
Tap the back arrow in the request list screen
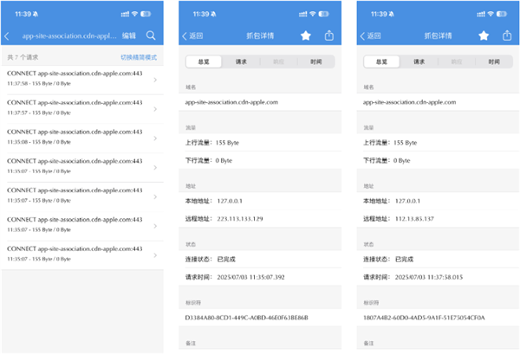coord(7,35)
